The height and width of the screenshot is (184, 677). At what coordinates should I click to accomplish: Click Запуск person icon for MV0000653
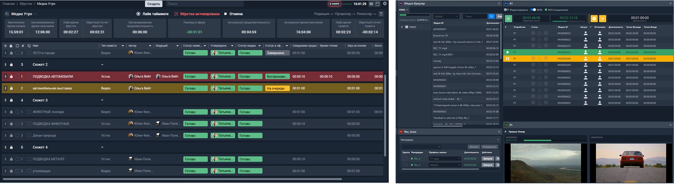point(586,33)
